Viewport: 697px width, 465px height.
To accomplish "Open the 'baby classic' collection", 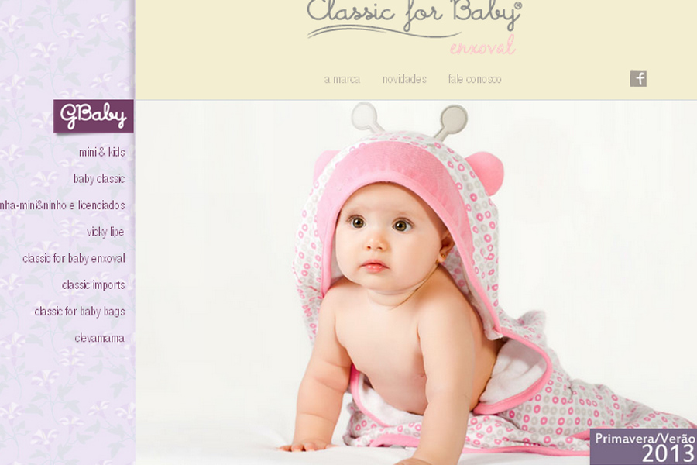I will pyautogui.click(x=98, y=178).
